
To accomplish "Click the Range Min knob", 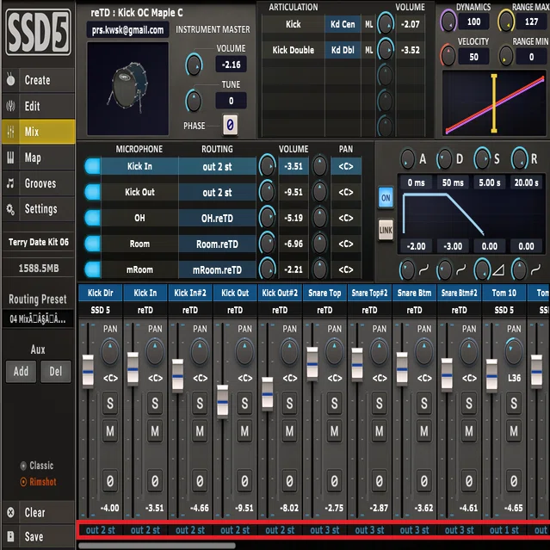I will (506, 56).
